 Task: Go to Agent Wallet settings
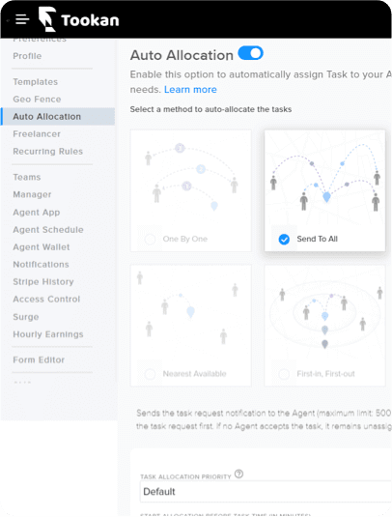coord(42,247)
